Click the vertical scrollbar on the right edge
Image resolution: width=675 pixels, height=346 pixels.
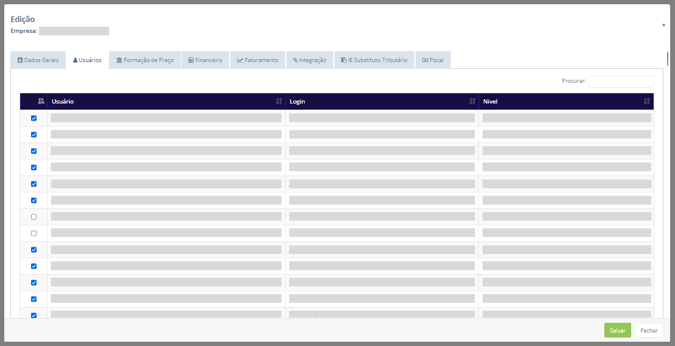pyautogui.click(x=668, y=59)
